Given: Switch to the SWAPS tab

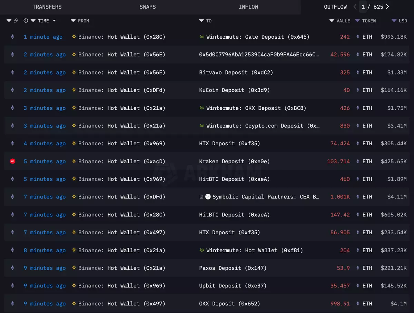Looking at the screenshot, I should pyautogui.click(x=148, y=7).
